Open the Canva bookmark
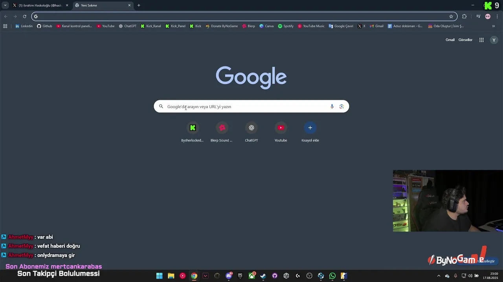 (266, 26)
